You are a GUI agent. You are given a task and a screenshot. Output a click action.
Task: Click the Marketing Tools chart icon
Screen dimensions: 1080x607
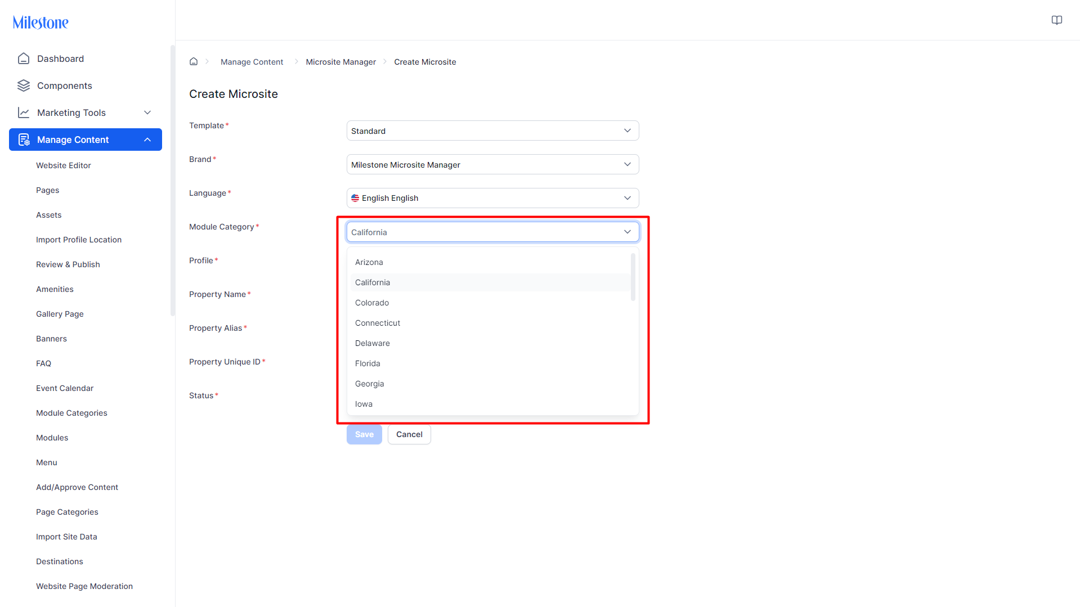coord(24,113)
